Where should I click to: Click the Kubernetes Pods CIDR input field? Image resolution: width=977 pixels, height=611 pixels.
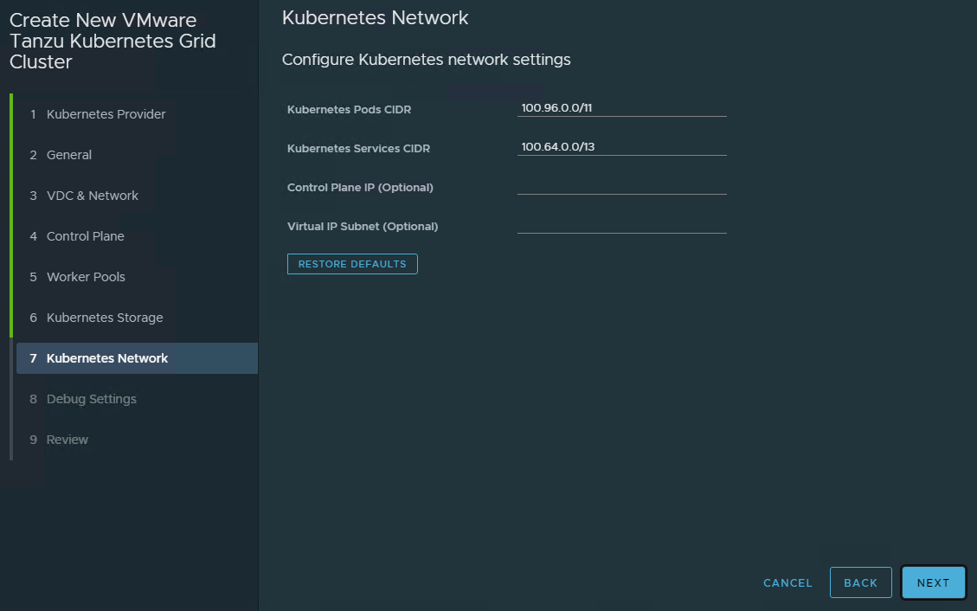(x=621, y=108)
